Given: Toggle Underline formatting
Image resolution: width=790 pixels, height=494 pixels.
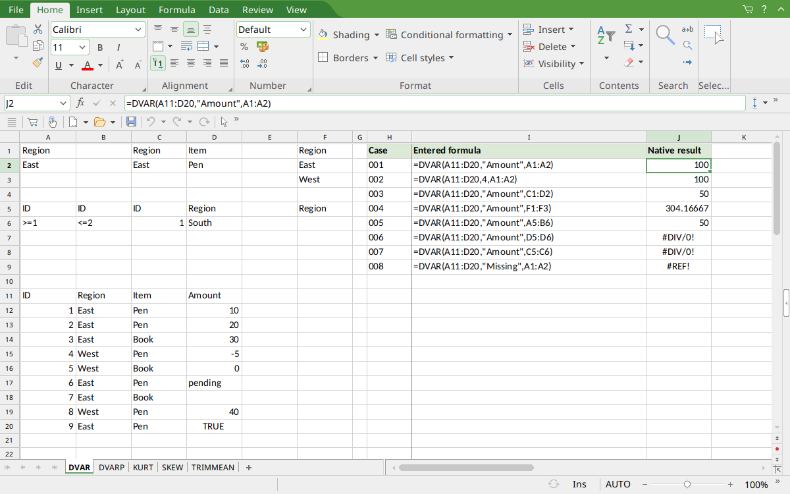Looking at the screenshot, I should click(59, 65).
